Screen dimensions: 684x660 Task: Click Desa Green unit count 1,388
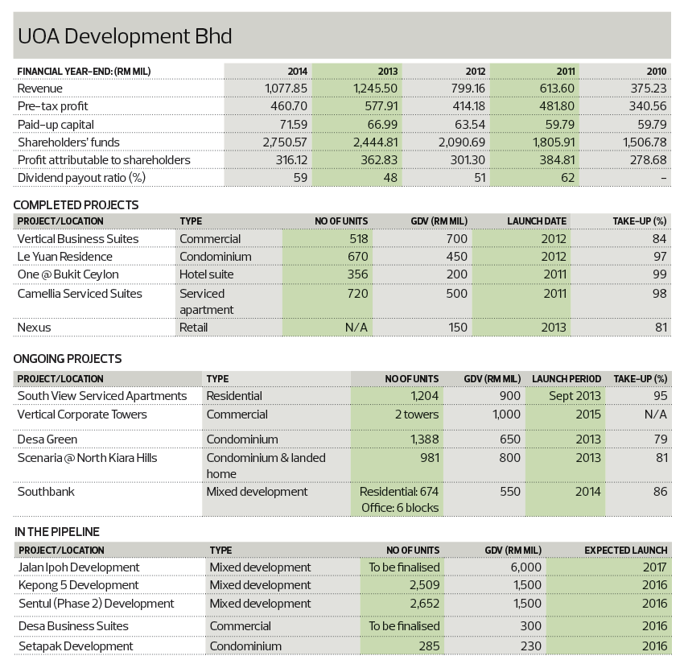[424, 439]
